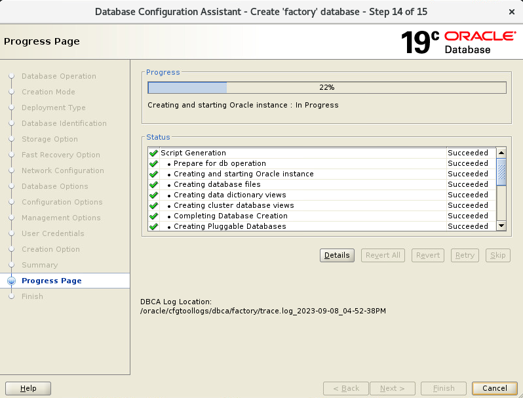This screenshot has height=398, width=523.
Task: Select Creation Option step
Action: click(x=50, y=249)
